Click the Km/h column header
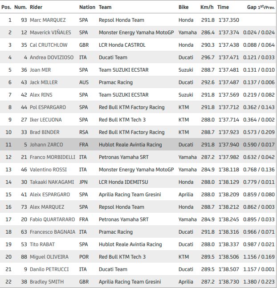The image size is (277, 288). point(207,7)
